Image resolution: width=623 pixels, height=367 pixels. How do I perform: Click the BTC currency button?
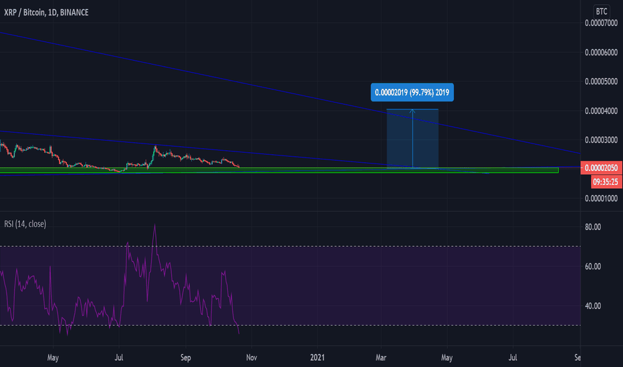coord(602,11)
